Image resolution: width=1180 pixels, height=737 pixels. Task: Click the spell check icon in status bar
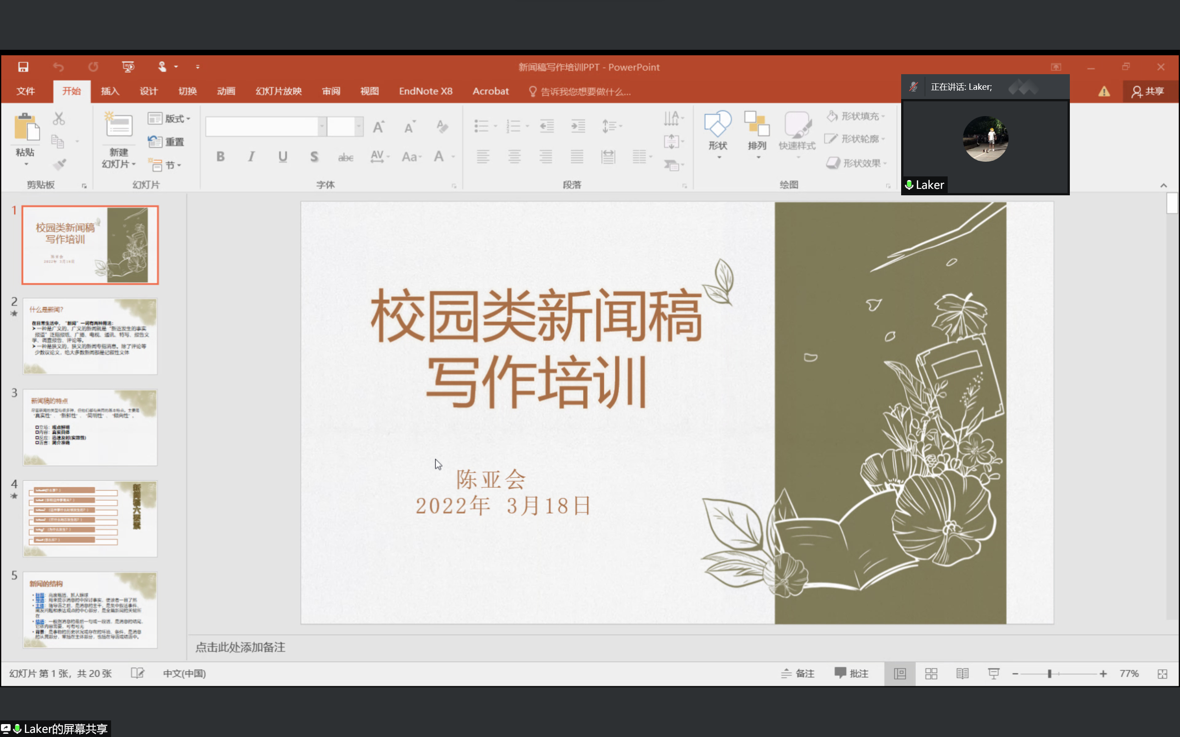click(137, 673)
